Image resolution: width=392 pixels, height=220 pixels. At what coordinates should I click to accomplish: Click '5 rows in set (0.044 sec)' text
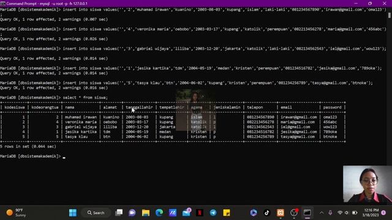28,147
